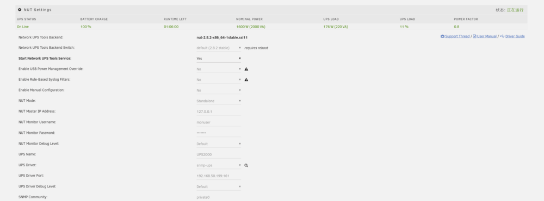The image size is (544, 201).
Task: Click the '100 %' battery charge value
Action: coord(86,27)
